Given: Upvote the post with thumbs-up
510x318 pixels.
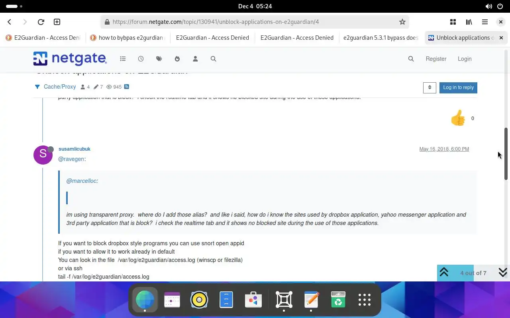Looking at the screenshot, I should coord(458,118).
